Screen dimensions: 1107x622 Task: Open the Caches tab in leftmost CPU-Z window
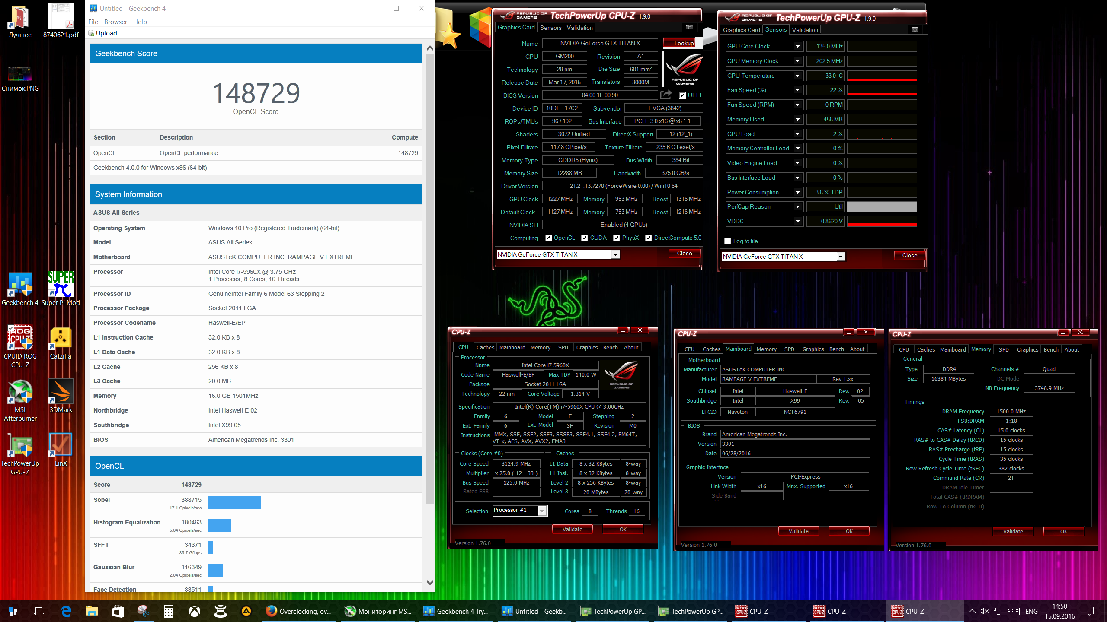coord(485,347)
